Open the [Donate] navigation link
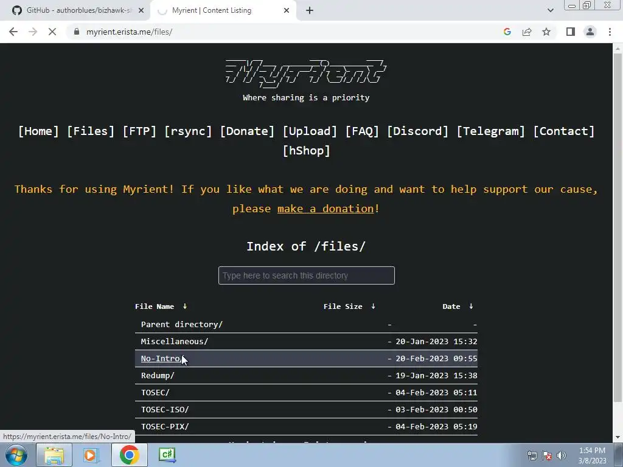 click(247, 131)
